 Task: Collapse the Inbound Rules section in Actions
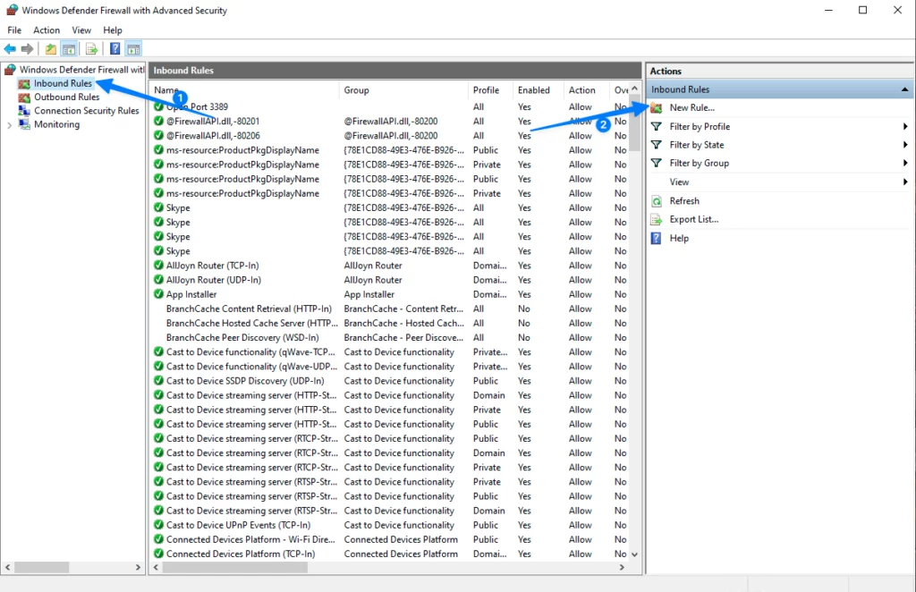(x=904, y=89)
